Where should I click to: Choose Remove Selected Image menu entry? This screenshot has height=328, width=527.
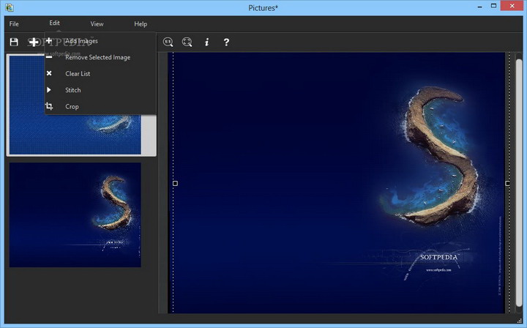(x=97, y=57)
